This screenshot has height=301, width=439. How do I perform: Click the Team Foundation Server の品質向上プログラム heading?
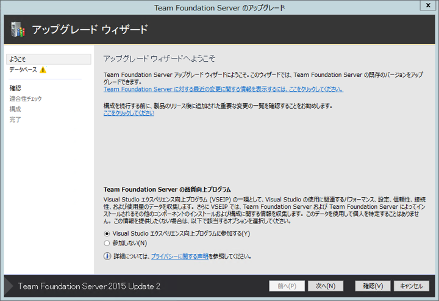pos(167,189)
